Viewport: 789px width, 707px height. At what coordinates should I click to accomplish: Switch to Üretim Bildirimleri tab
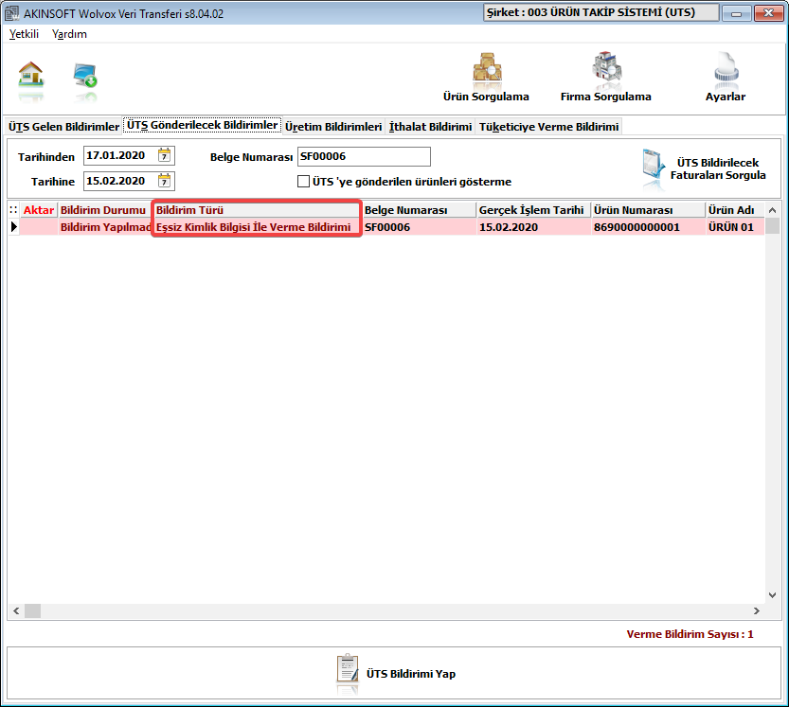(333, 127)
